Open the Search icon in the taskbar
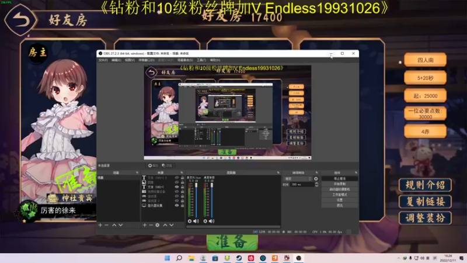This screenshot has width=467, height=263. (179, 258)
